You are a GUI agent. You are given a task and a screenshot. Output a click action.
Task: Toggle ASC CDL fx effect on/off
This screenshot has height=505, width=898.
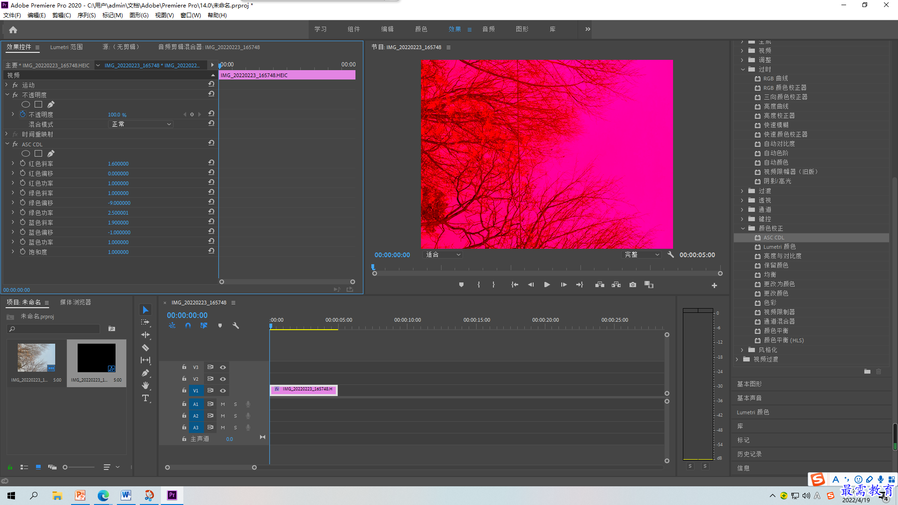[15, 144]
